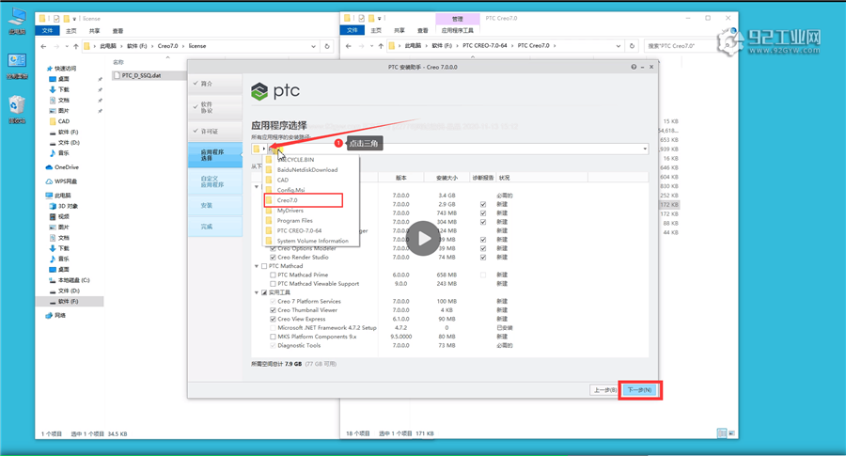
Task: Check PTC Mathcad Viewable Support
Action: 273,284
